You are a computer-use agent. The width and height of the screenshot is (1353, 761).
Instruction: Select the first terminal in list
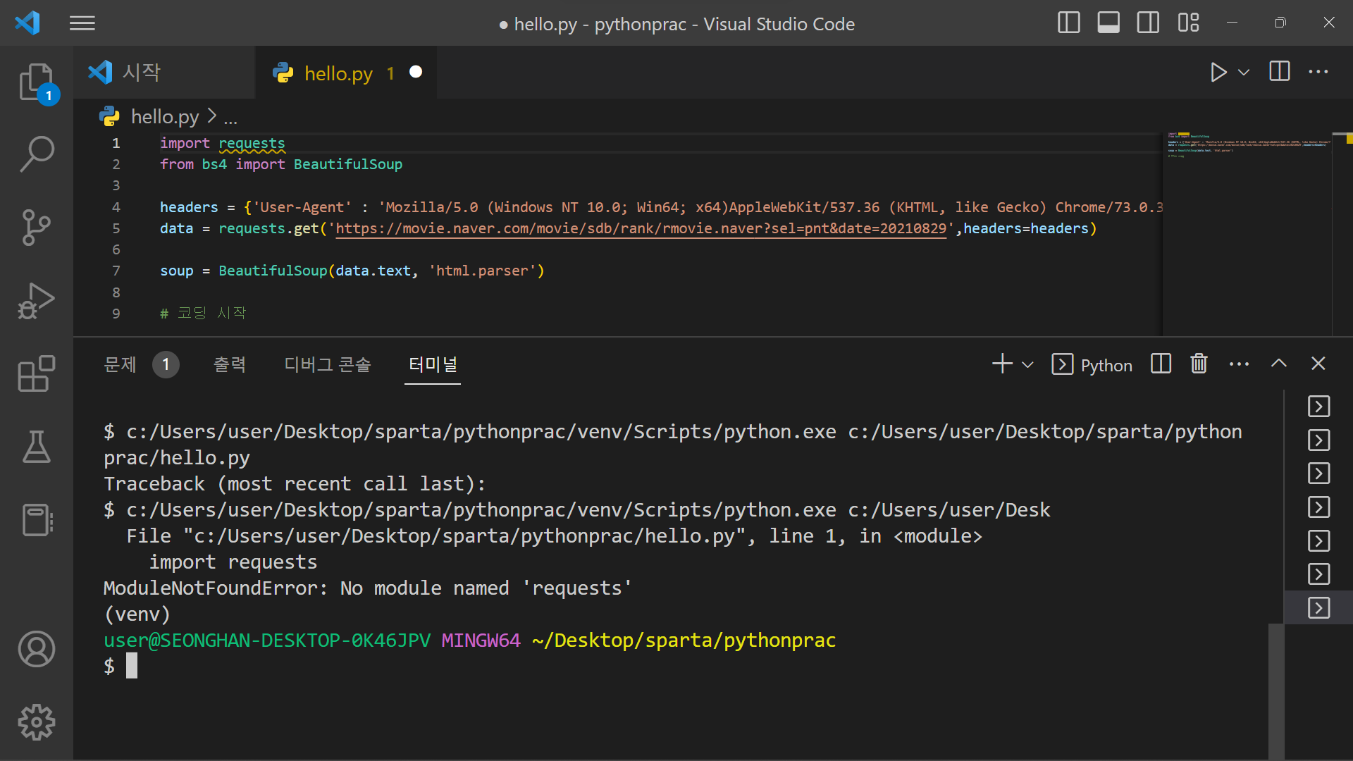[1318, 407]
